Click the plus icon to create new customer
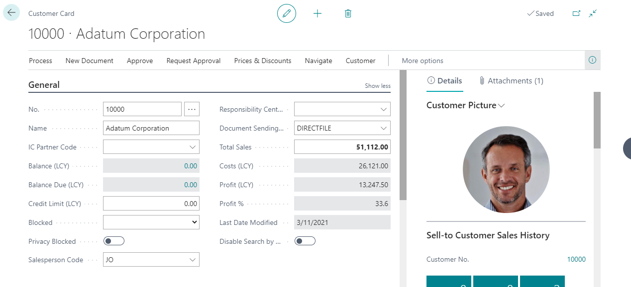Image resolution: width=631 pixels, height=287 pixels. point(317,13)
